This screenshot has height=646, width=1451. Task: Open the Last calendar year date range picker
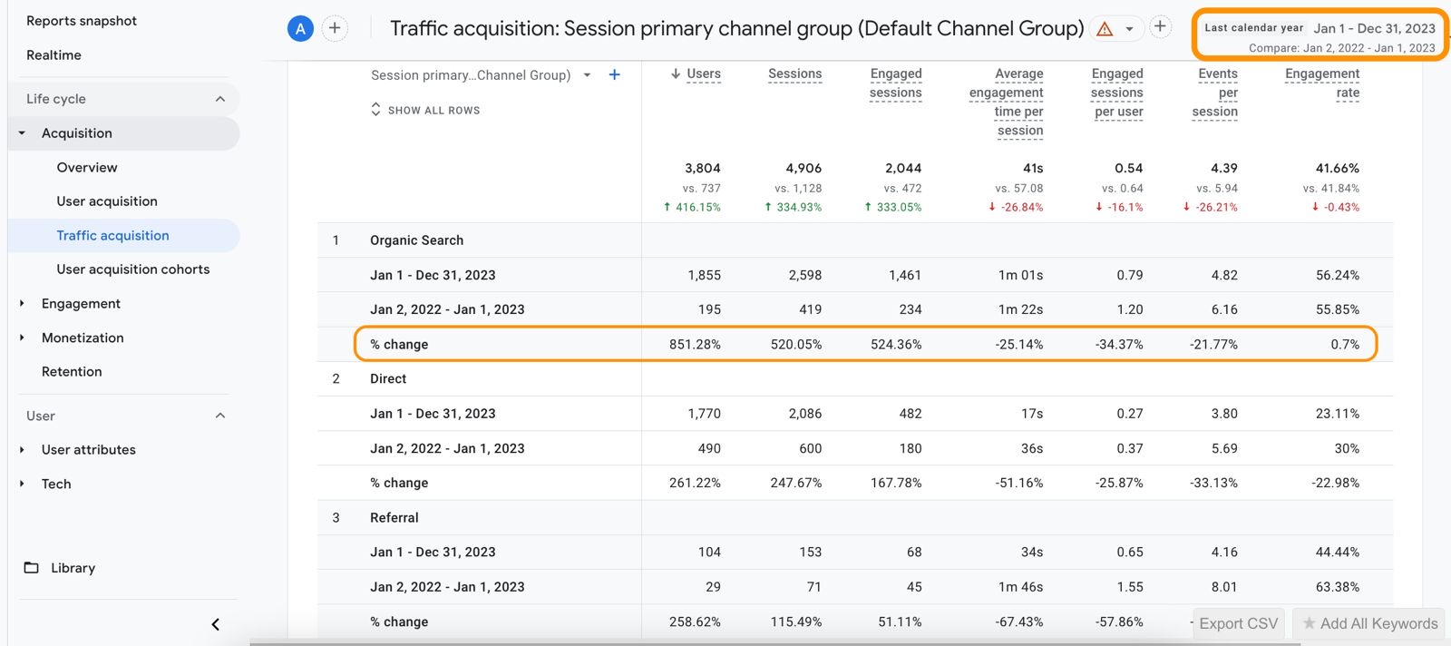1320,36
